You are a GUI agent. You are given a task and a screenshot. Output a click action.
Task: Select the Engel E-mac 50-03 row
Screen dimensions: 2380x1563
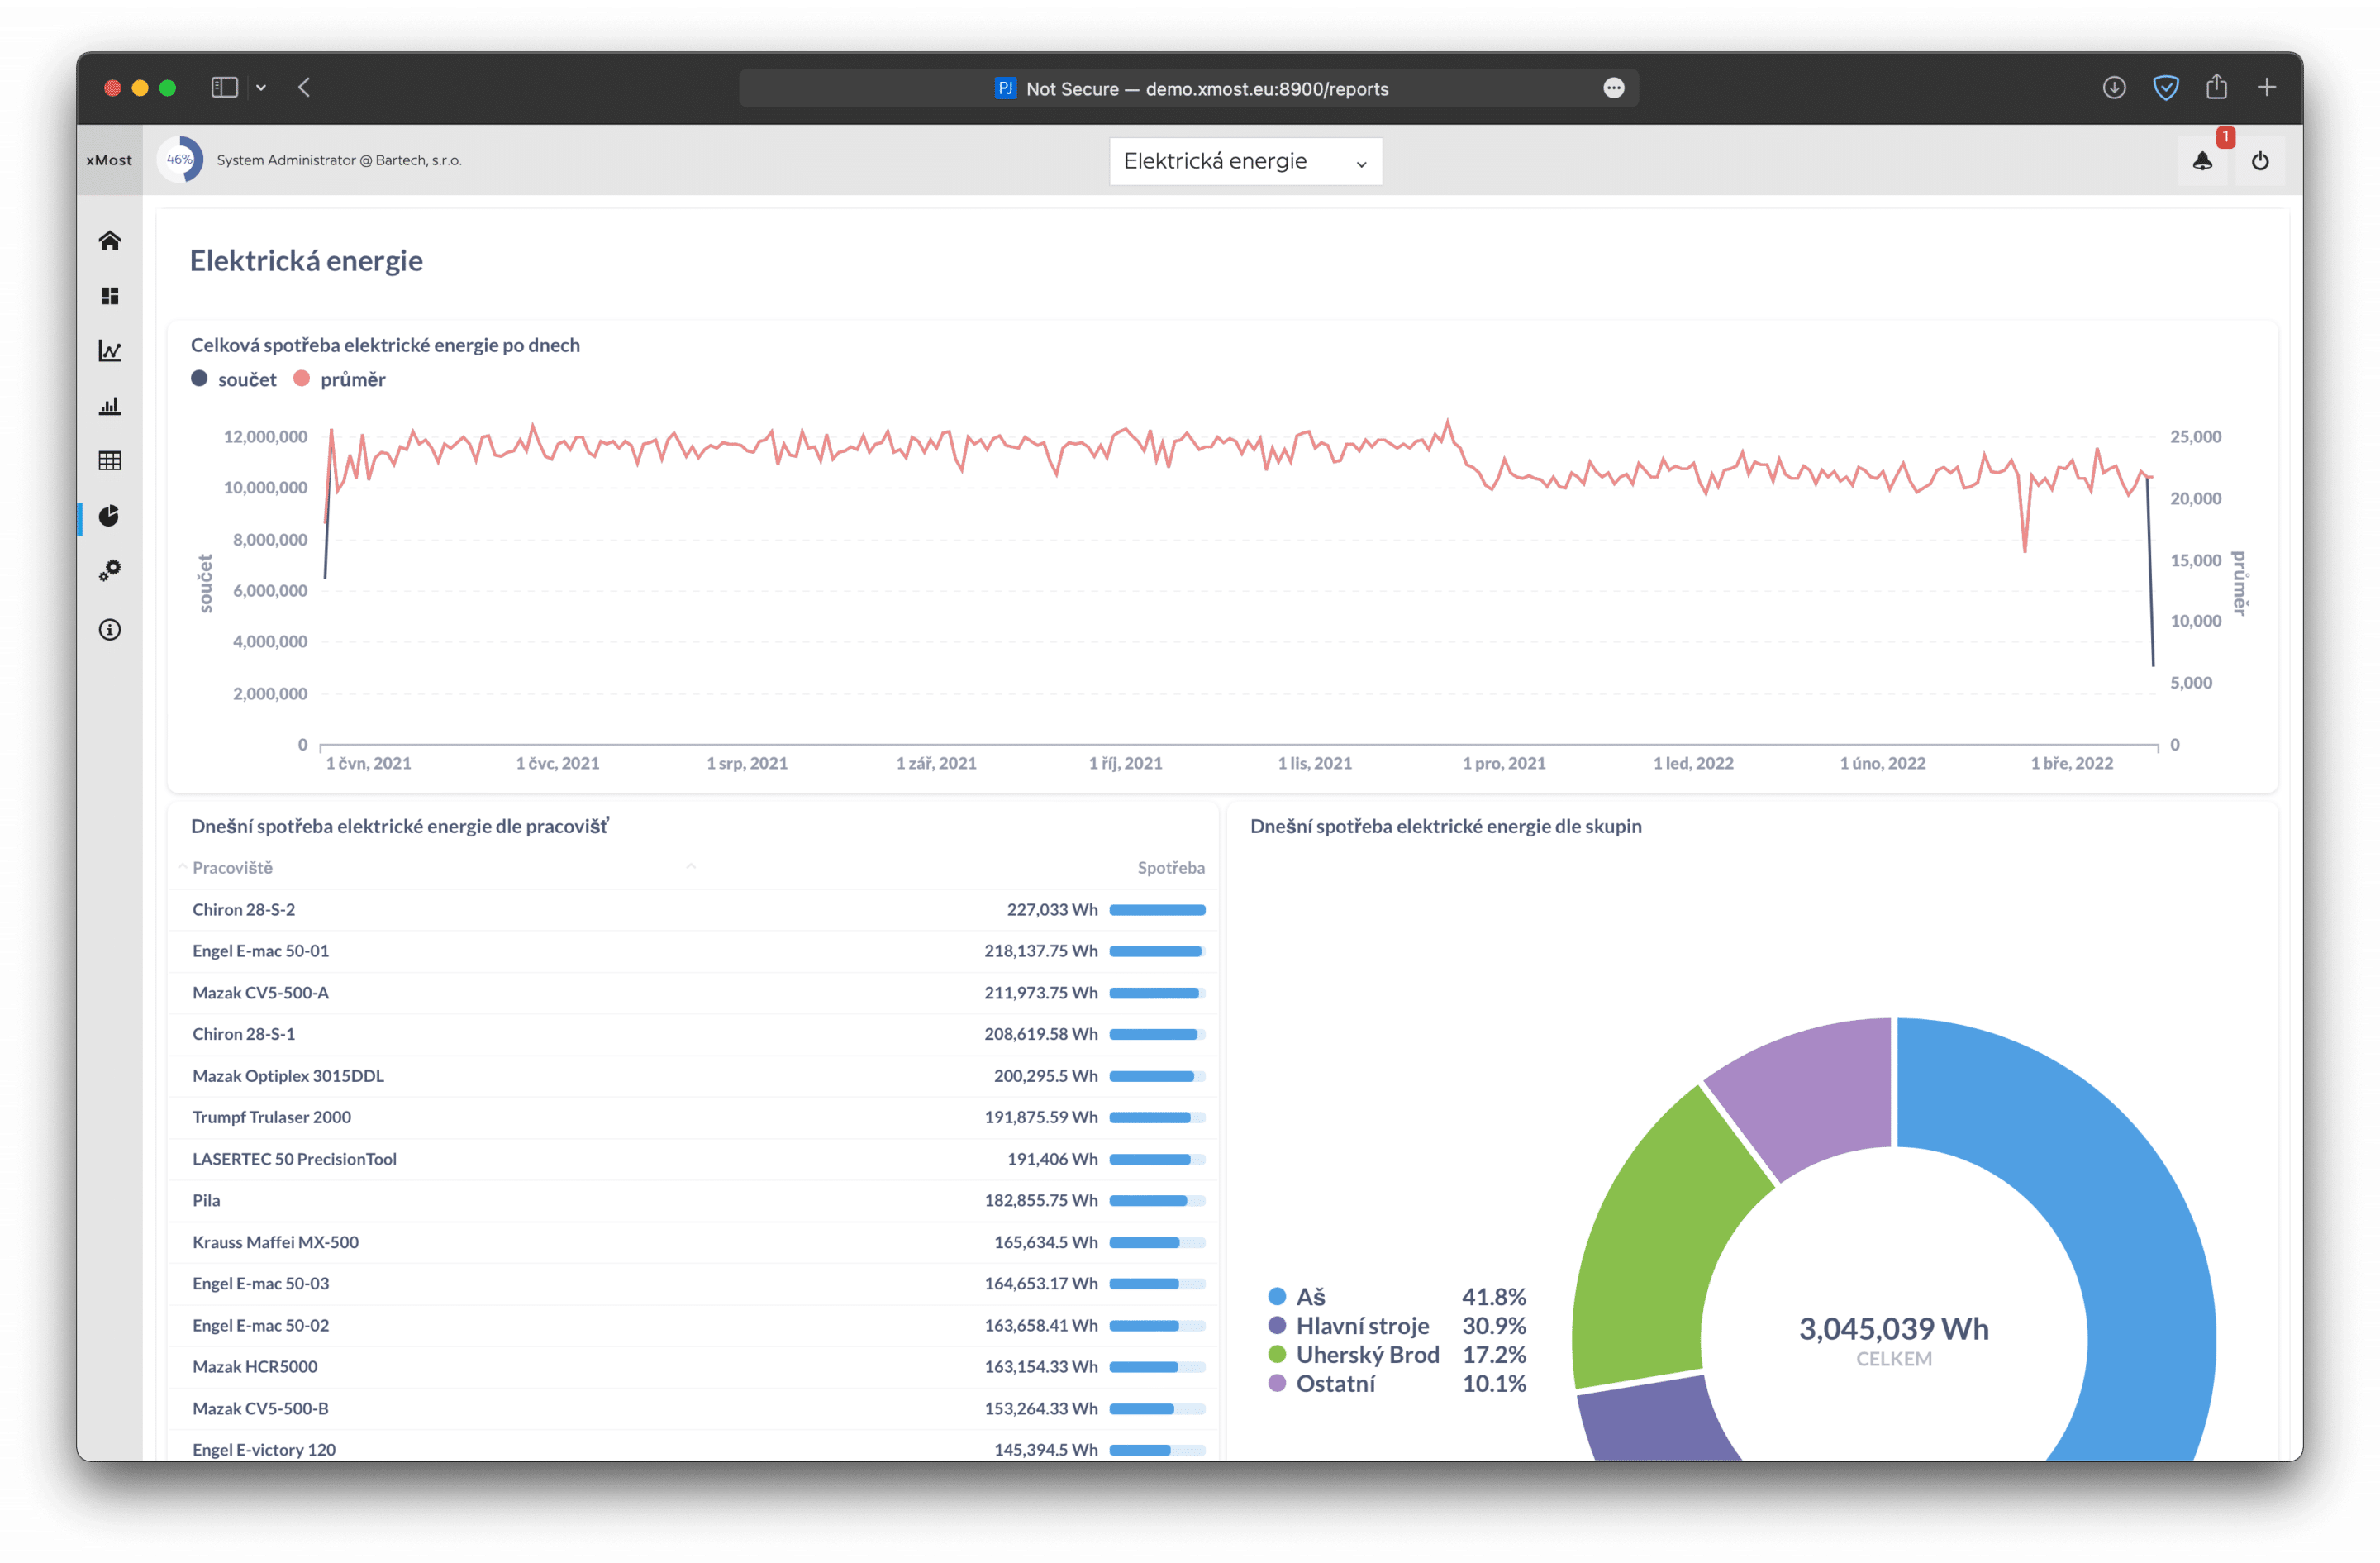click(x=692, y=1282)
